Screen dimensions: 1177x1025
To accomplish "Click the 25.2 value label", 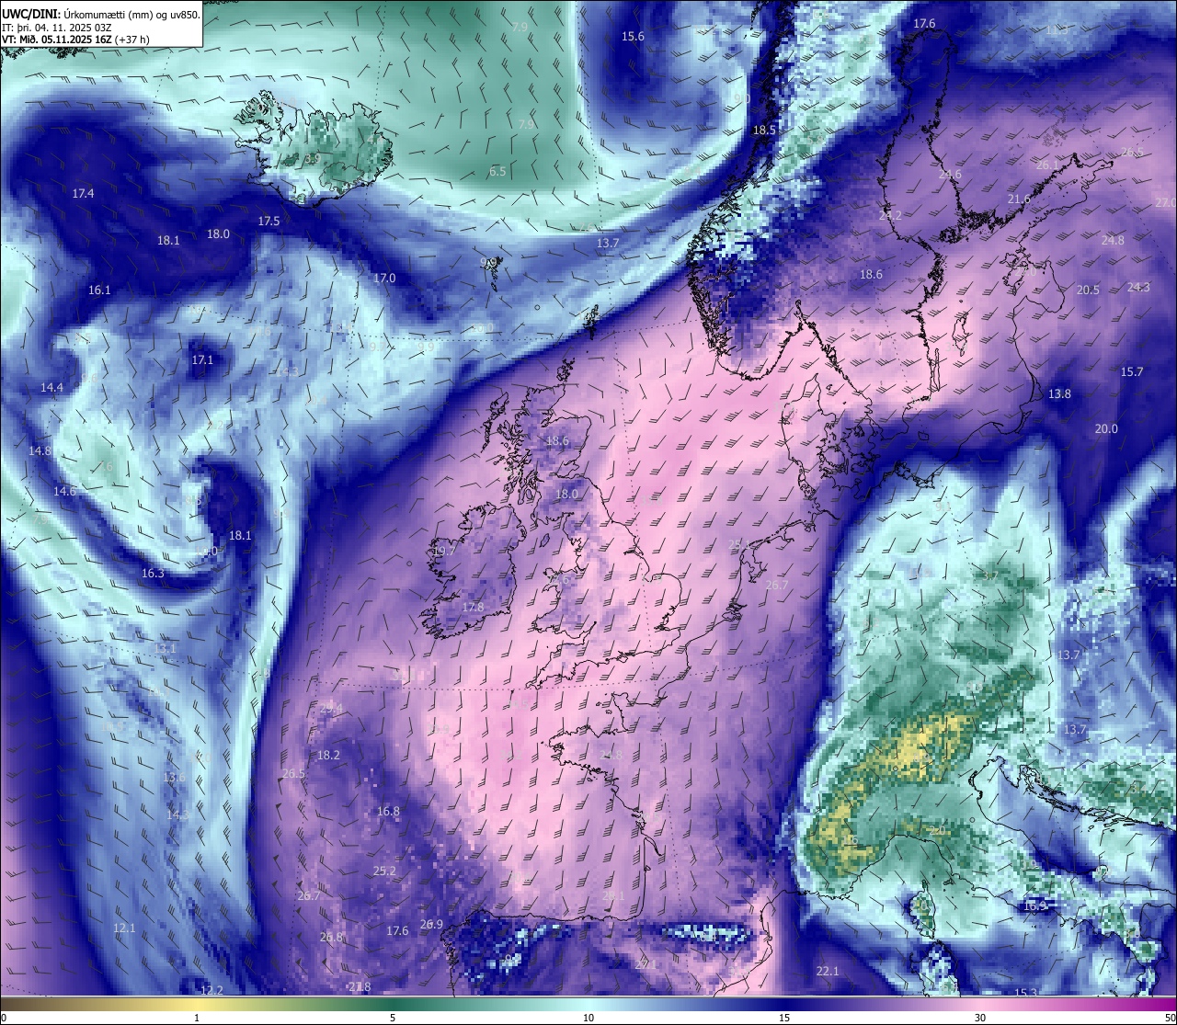I will pyautogui.click(x=384, y=871).
